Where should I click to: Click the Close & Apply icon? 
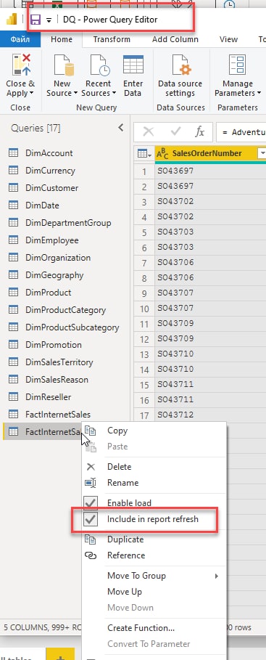pyautogui.click(x=20, y=65)
